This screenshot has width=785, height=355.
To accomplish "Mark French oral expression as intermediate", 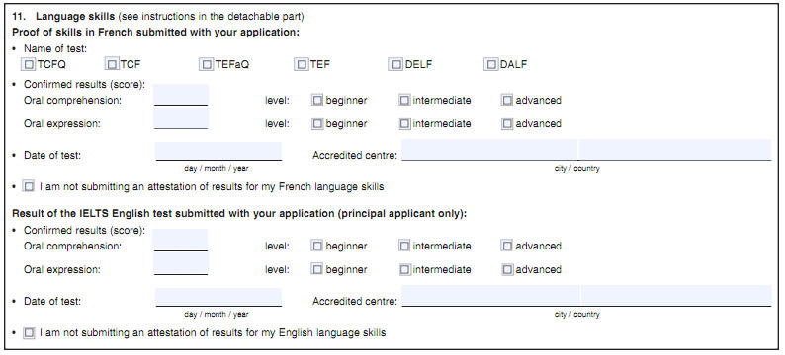I will point(404,123).
